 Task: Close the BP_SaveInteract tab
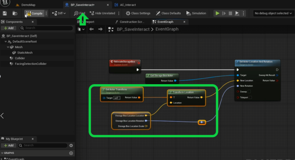[108, 5]
